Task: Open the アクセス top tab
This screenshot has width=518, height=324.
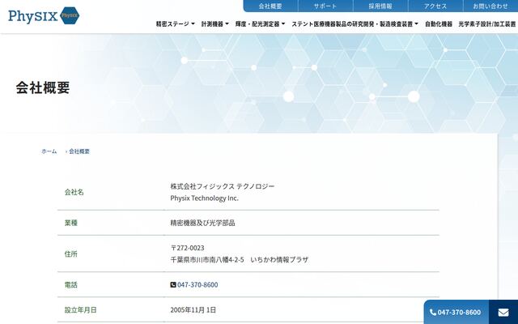Action: (x=435, y=6)
